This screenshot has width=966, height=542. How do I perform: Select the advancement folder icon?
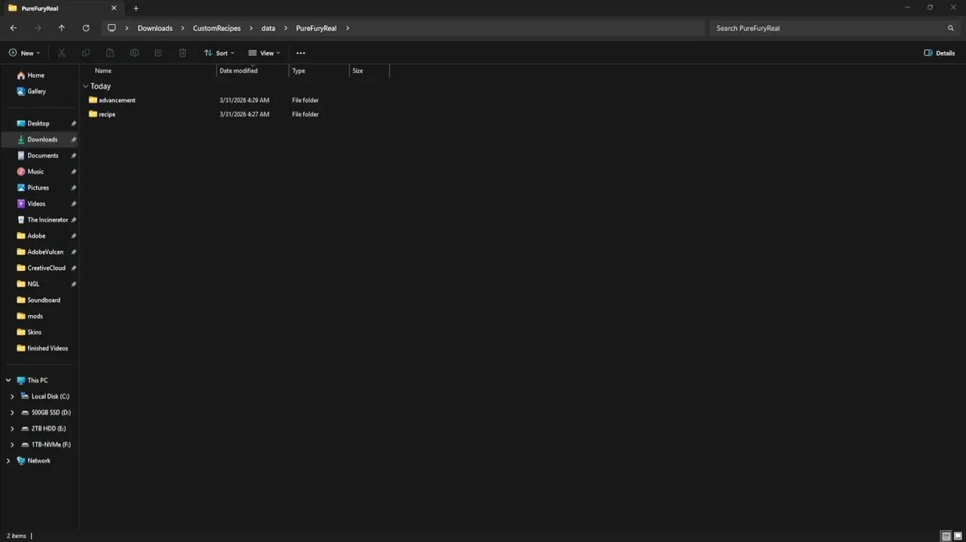coord(93,100)
